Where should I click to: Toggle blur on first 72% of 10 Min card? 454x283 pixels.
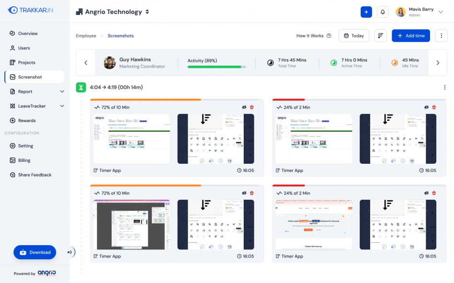tap(244, 107)
